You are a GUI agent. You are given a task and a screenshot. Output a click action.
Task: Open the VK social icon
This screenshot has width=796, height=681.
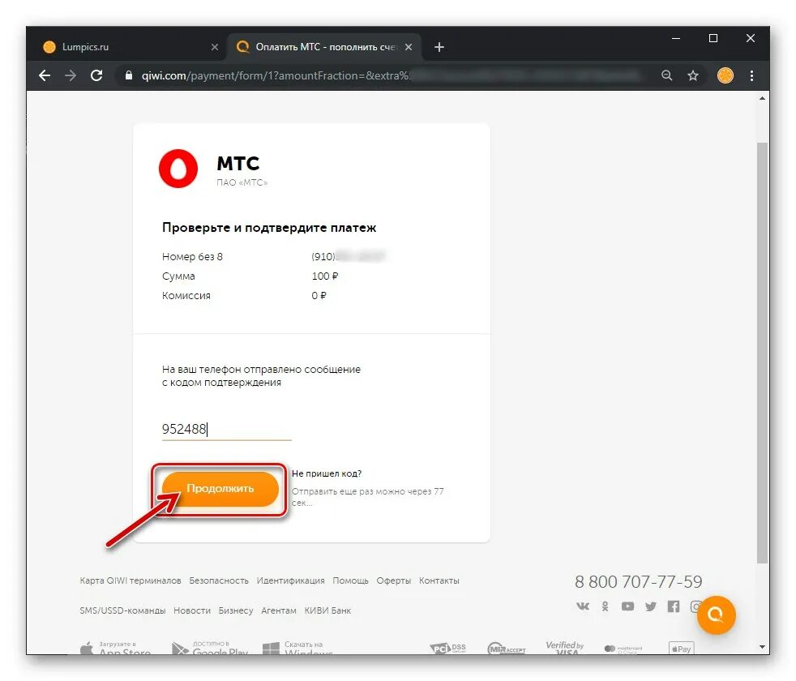point(583,606)
